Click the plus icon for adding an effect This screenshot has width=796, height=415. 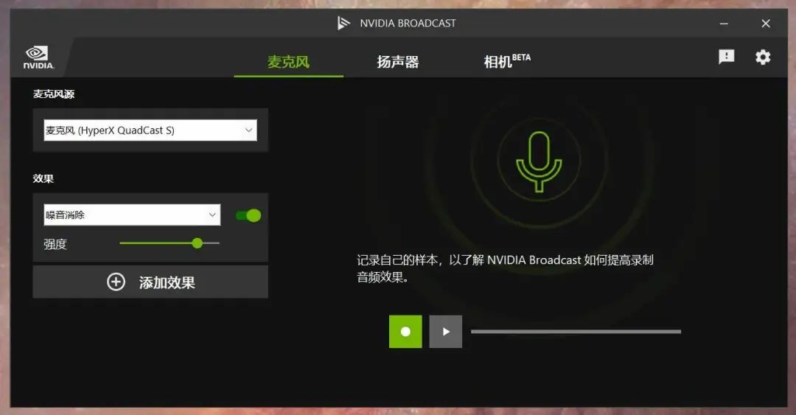[x=116, y=282]
